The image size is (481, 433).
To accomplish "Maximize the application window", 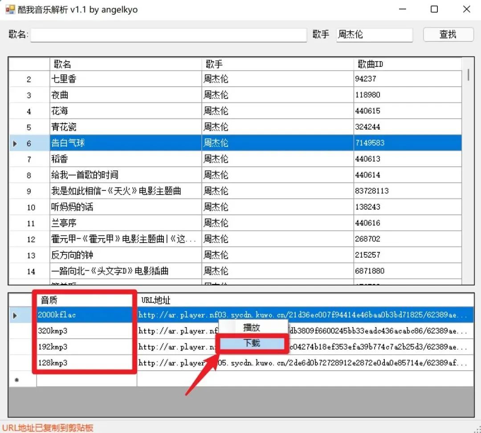I will 434,9.
